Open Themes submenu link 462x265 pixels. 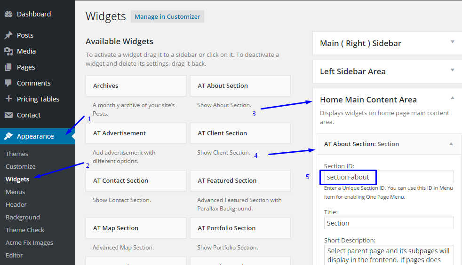(17, 154)
